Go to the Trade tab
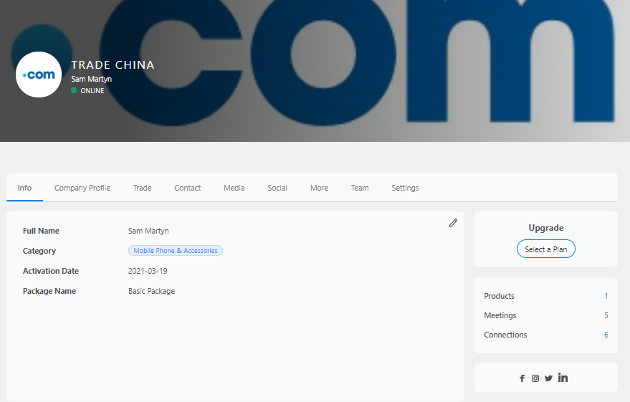 [x=142, y=188]
